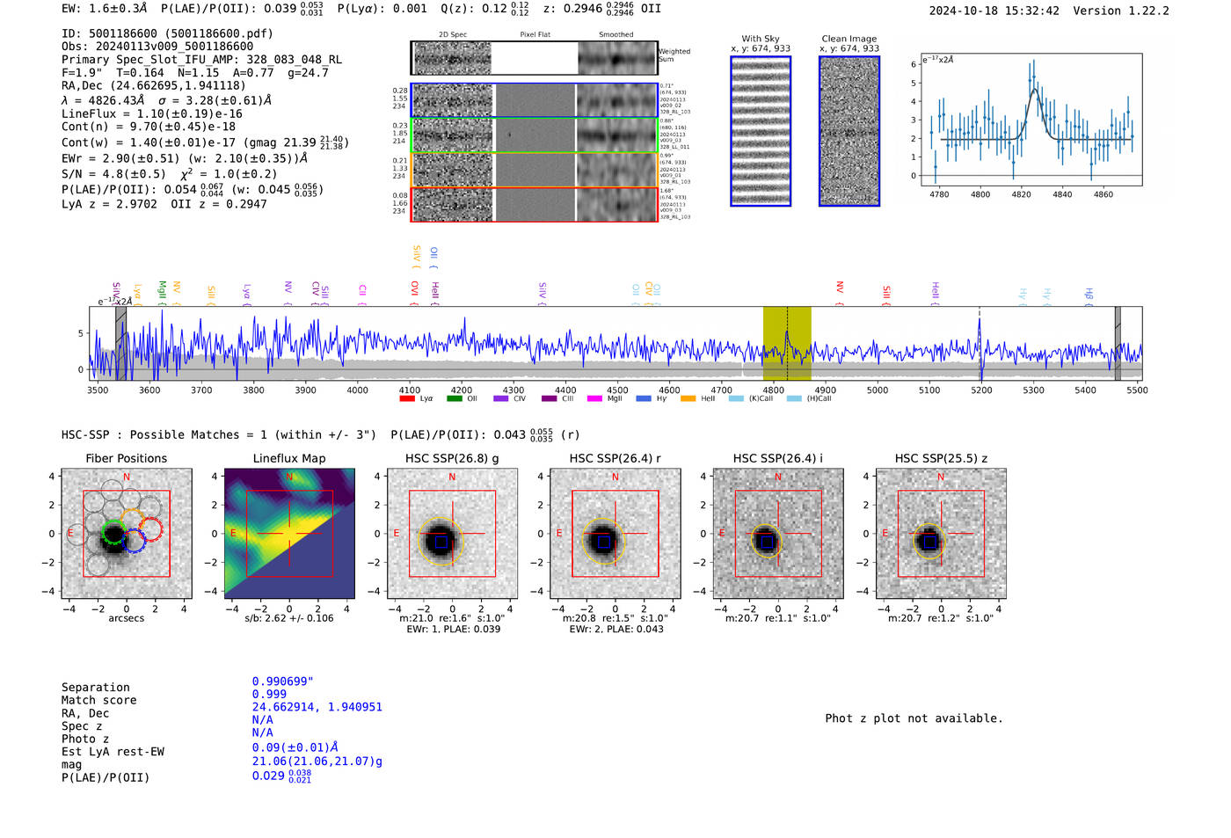Click the red OVI line label above spectrum
This screenshot has height=838, width=1231.
pyautogui.click(x=414, y=293)
